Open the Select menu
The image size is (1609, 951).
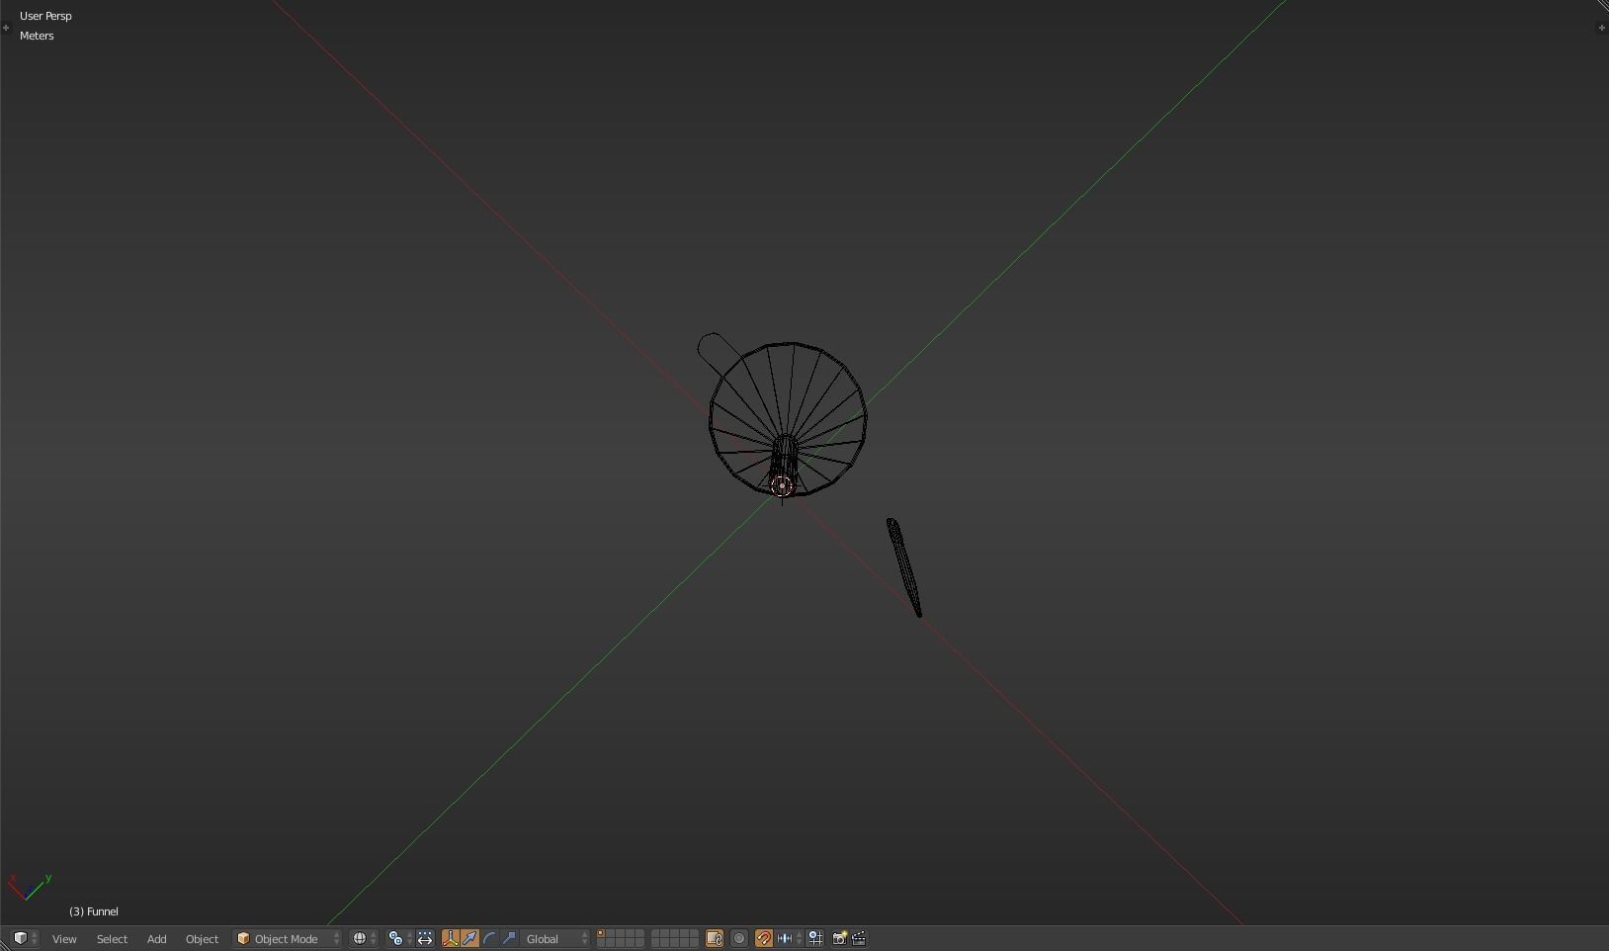(112, 938)
